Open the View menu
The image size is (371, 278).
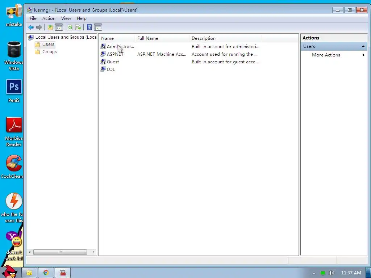point(66,18)
